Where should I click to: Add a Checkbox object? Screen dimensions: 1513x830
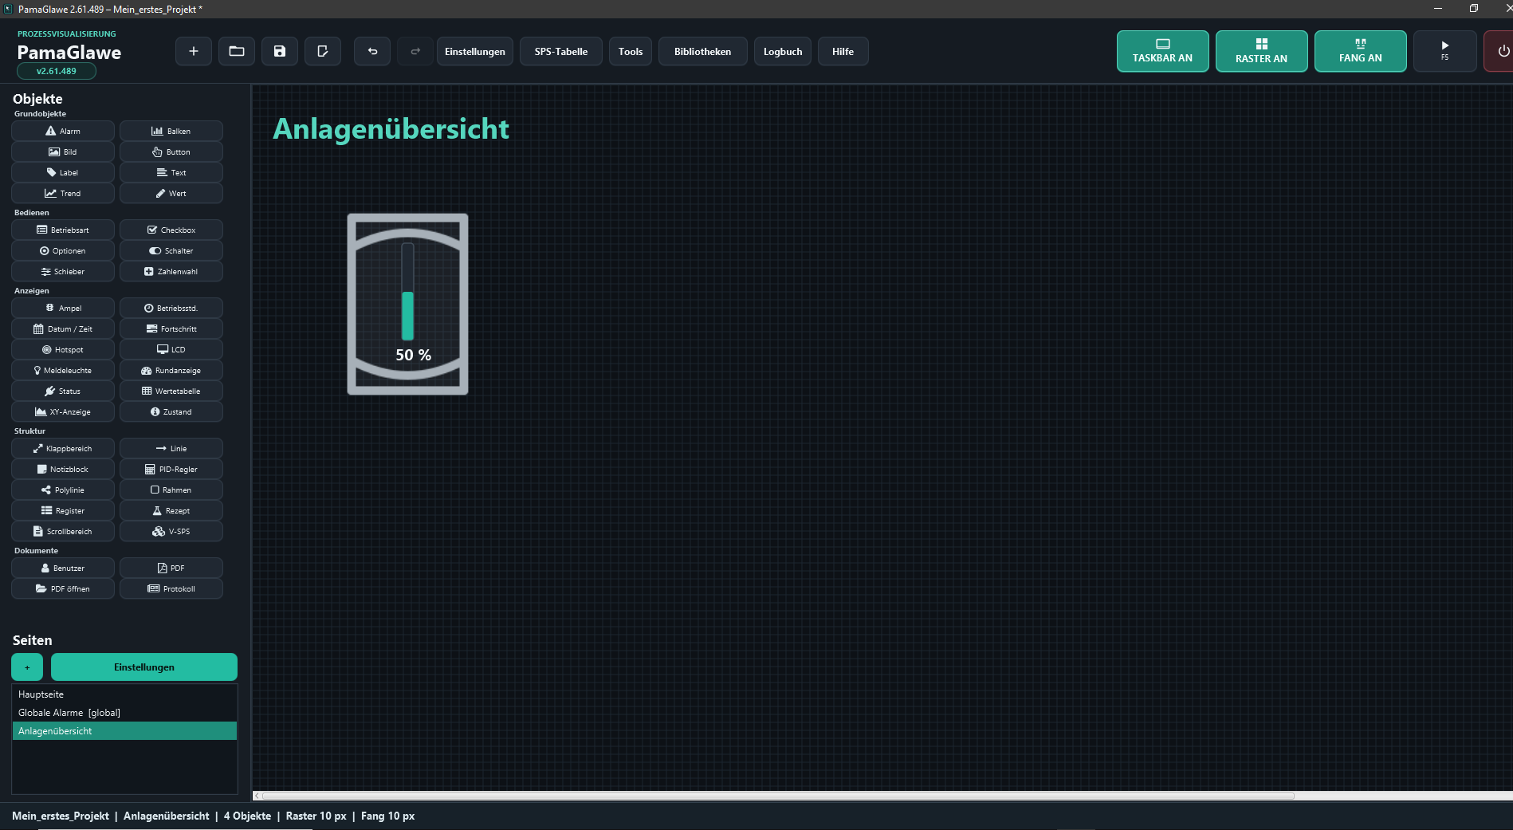[x=171, y=230]
